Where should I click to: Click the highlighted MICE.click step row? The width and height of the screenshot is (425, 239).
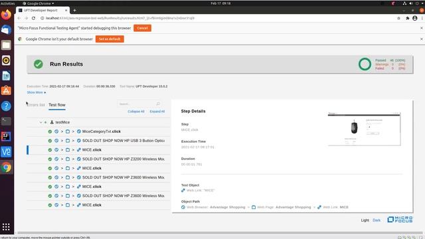(x=98, y=150)
